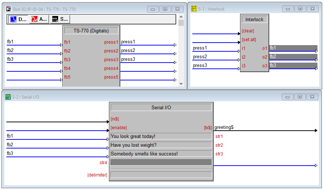
Task: Switch to the Digitals tab
Action: pyautogui.click(x=18, y=19)
